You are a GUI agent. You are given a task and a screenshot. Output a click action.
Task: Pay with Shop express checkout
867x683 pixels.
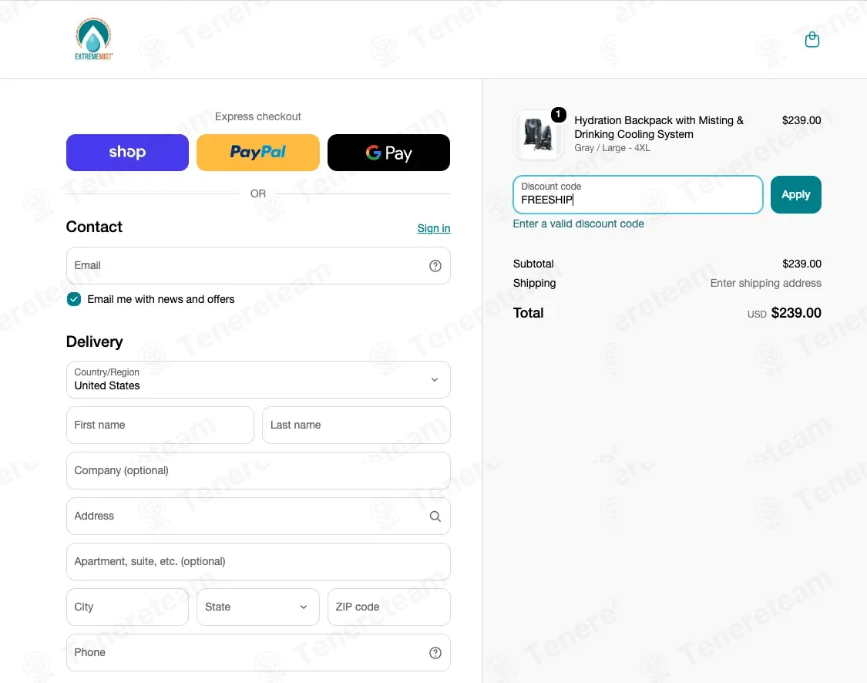[x=127, y=153]
